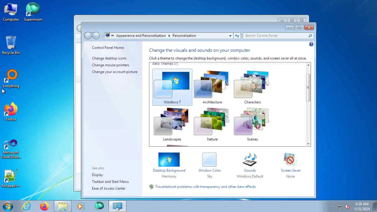The width and height of the screenshot is (377, 212).
Task: Select the Nature theme
Action: 212,124
